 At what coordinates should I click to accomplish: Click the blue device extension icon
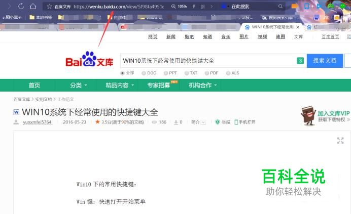pos(307,6)
